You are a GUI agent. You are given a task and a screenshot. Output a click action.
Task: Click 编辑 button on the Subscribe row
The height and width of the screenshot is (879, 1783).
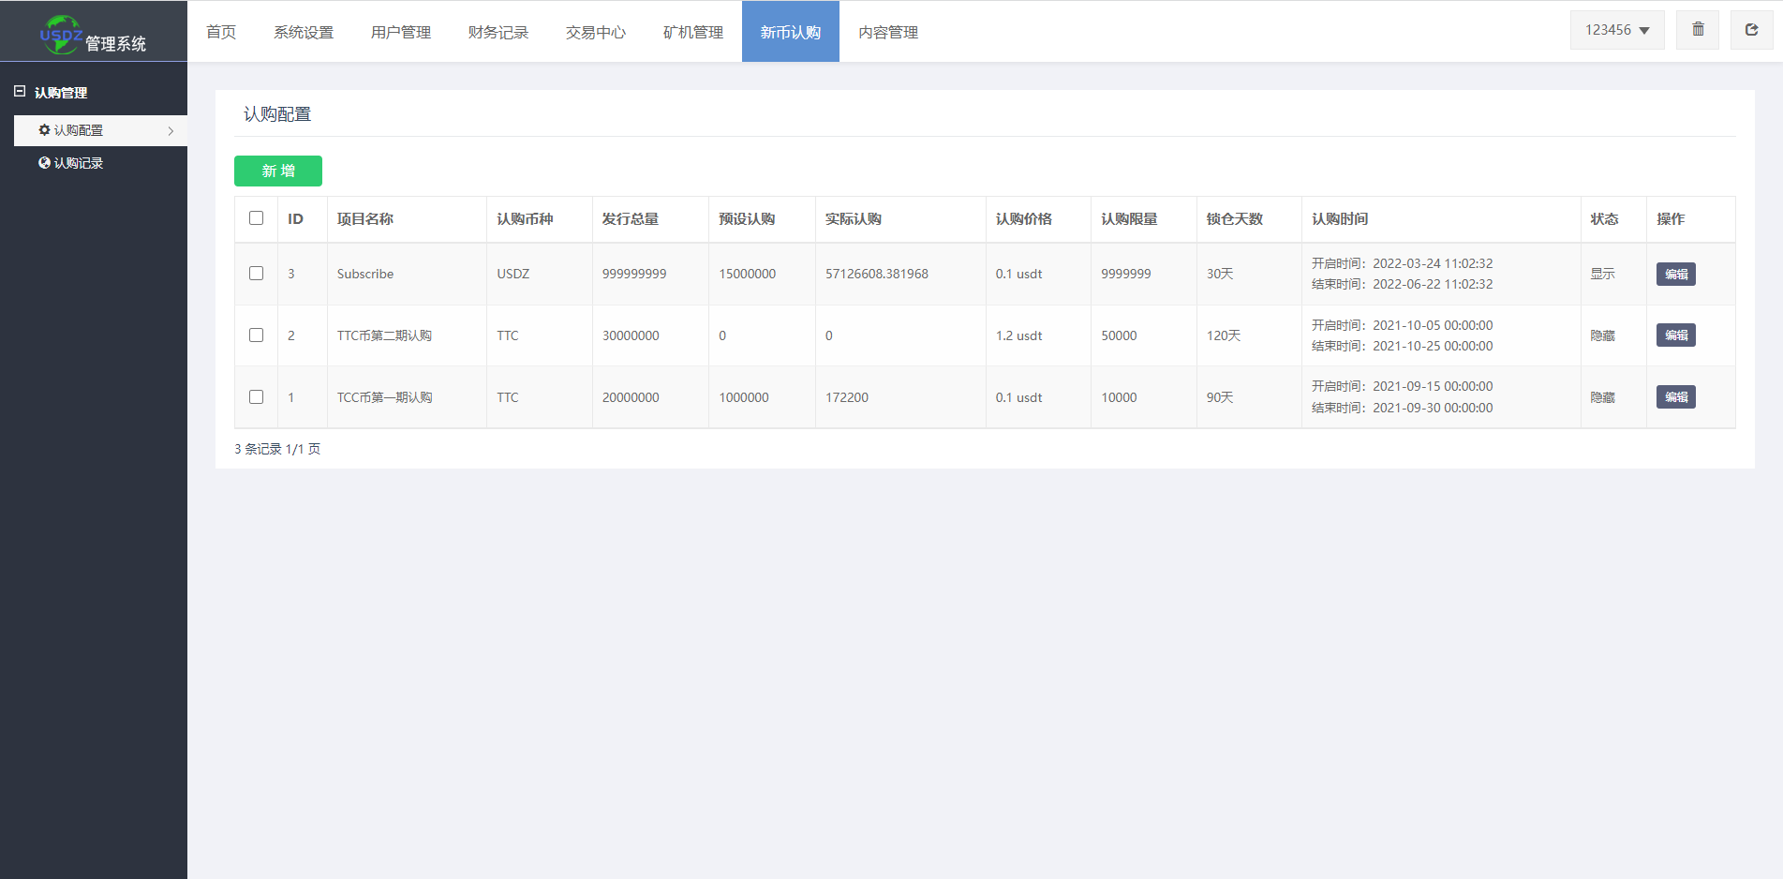click(1675, 274)
